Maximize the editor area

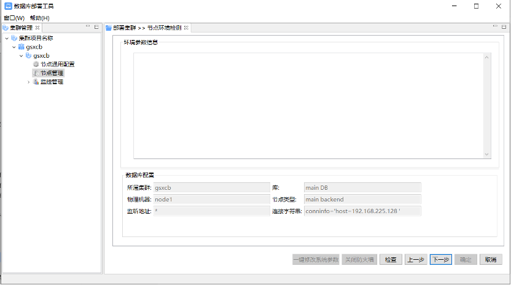504,27
